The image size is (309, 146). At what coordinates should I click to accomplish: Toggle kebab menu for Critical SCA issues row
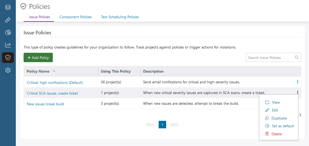point(297,93)
